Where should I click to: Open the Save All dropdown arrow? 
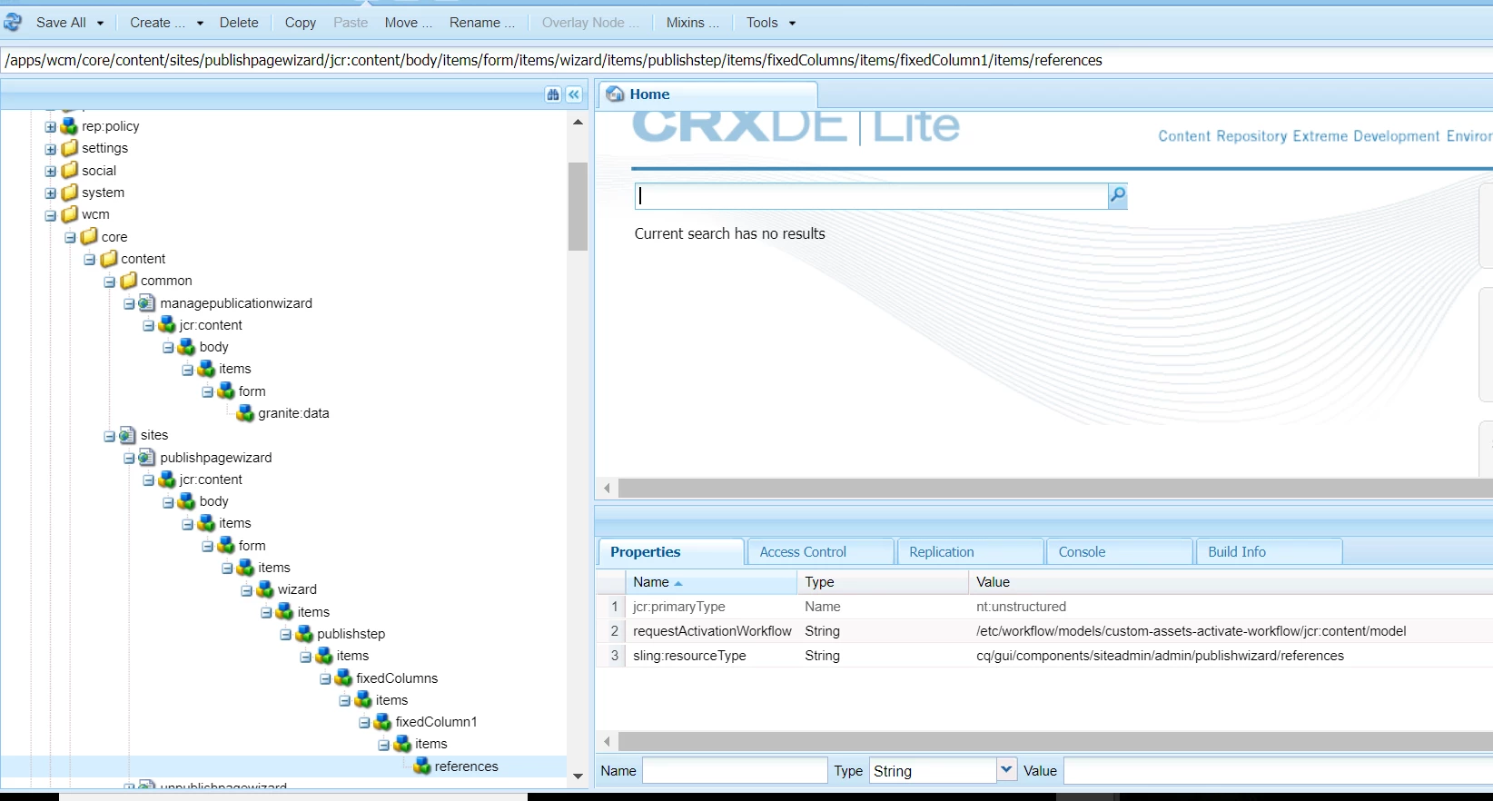pyautogui.click(x=100, y=23)
